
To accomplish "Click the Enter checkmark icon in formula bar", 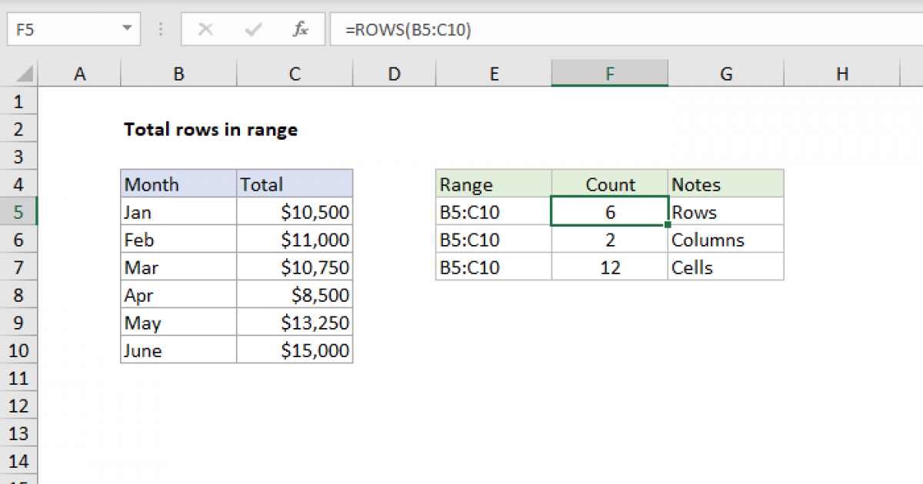I will [x=252, y=29].
